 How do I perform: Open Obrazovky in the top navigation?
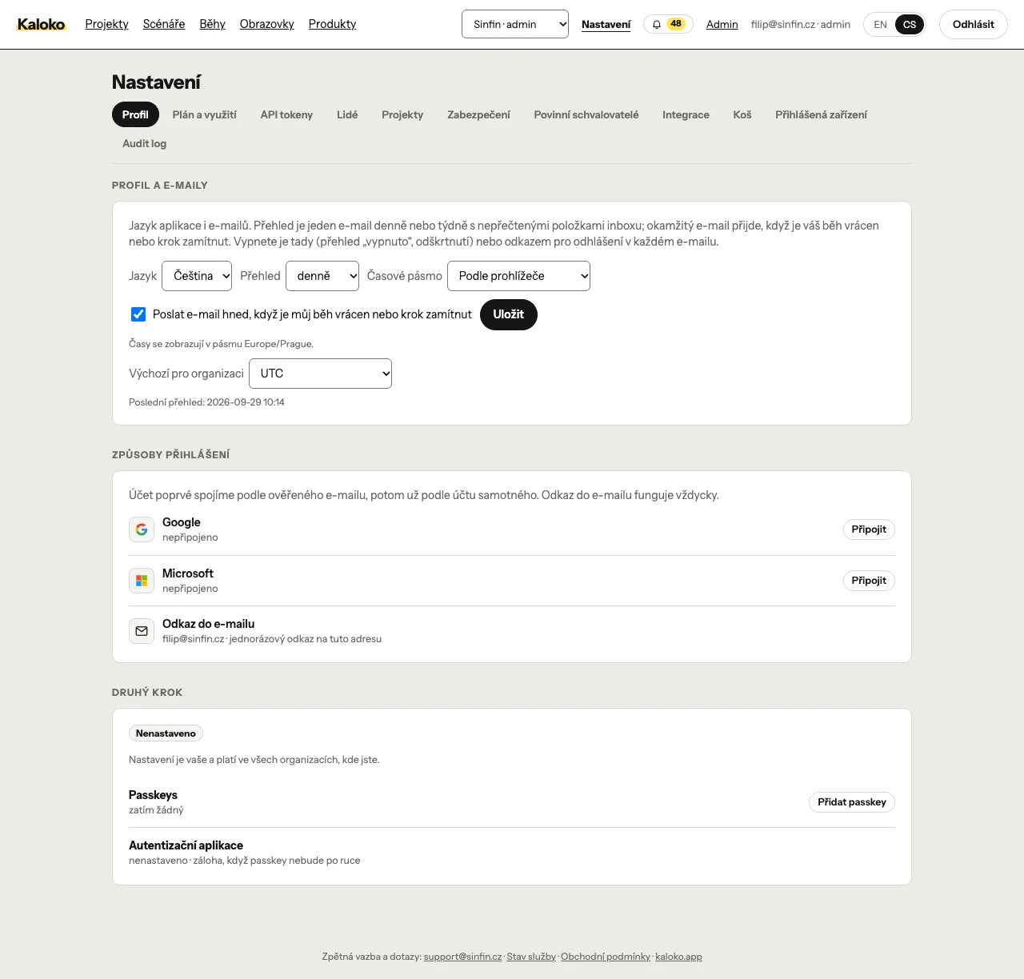click(x=267, y=24)
